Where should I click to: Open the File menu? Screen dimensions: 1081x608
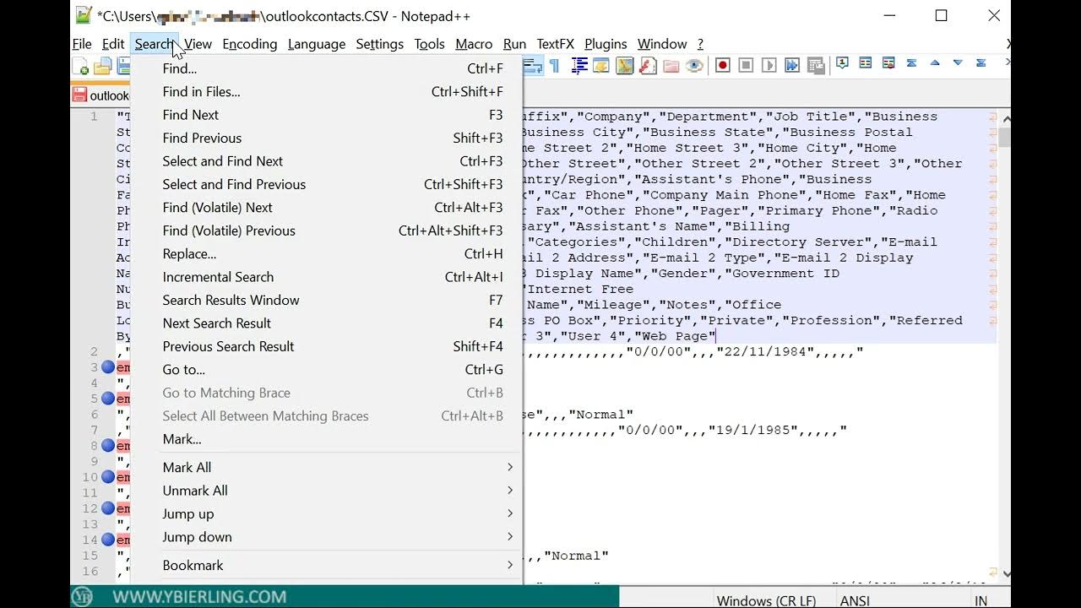(x=82, y=44)
